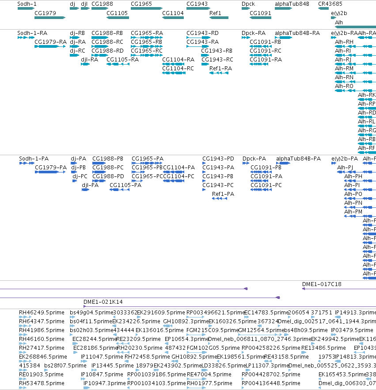The height and width of the screenshot is (390, 376).
Task: Click the djl-RA transcript label
Action: (89, 60)
